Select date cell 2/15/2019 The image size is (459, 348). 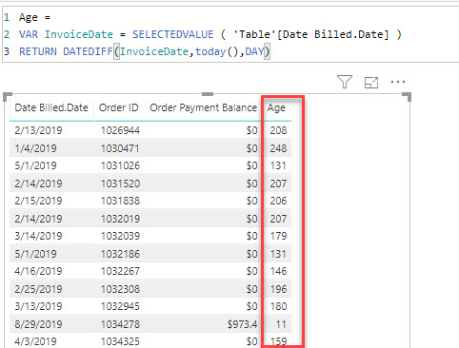[x=38, y=201]
